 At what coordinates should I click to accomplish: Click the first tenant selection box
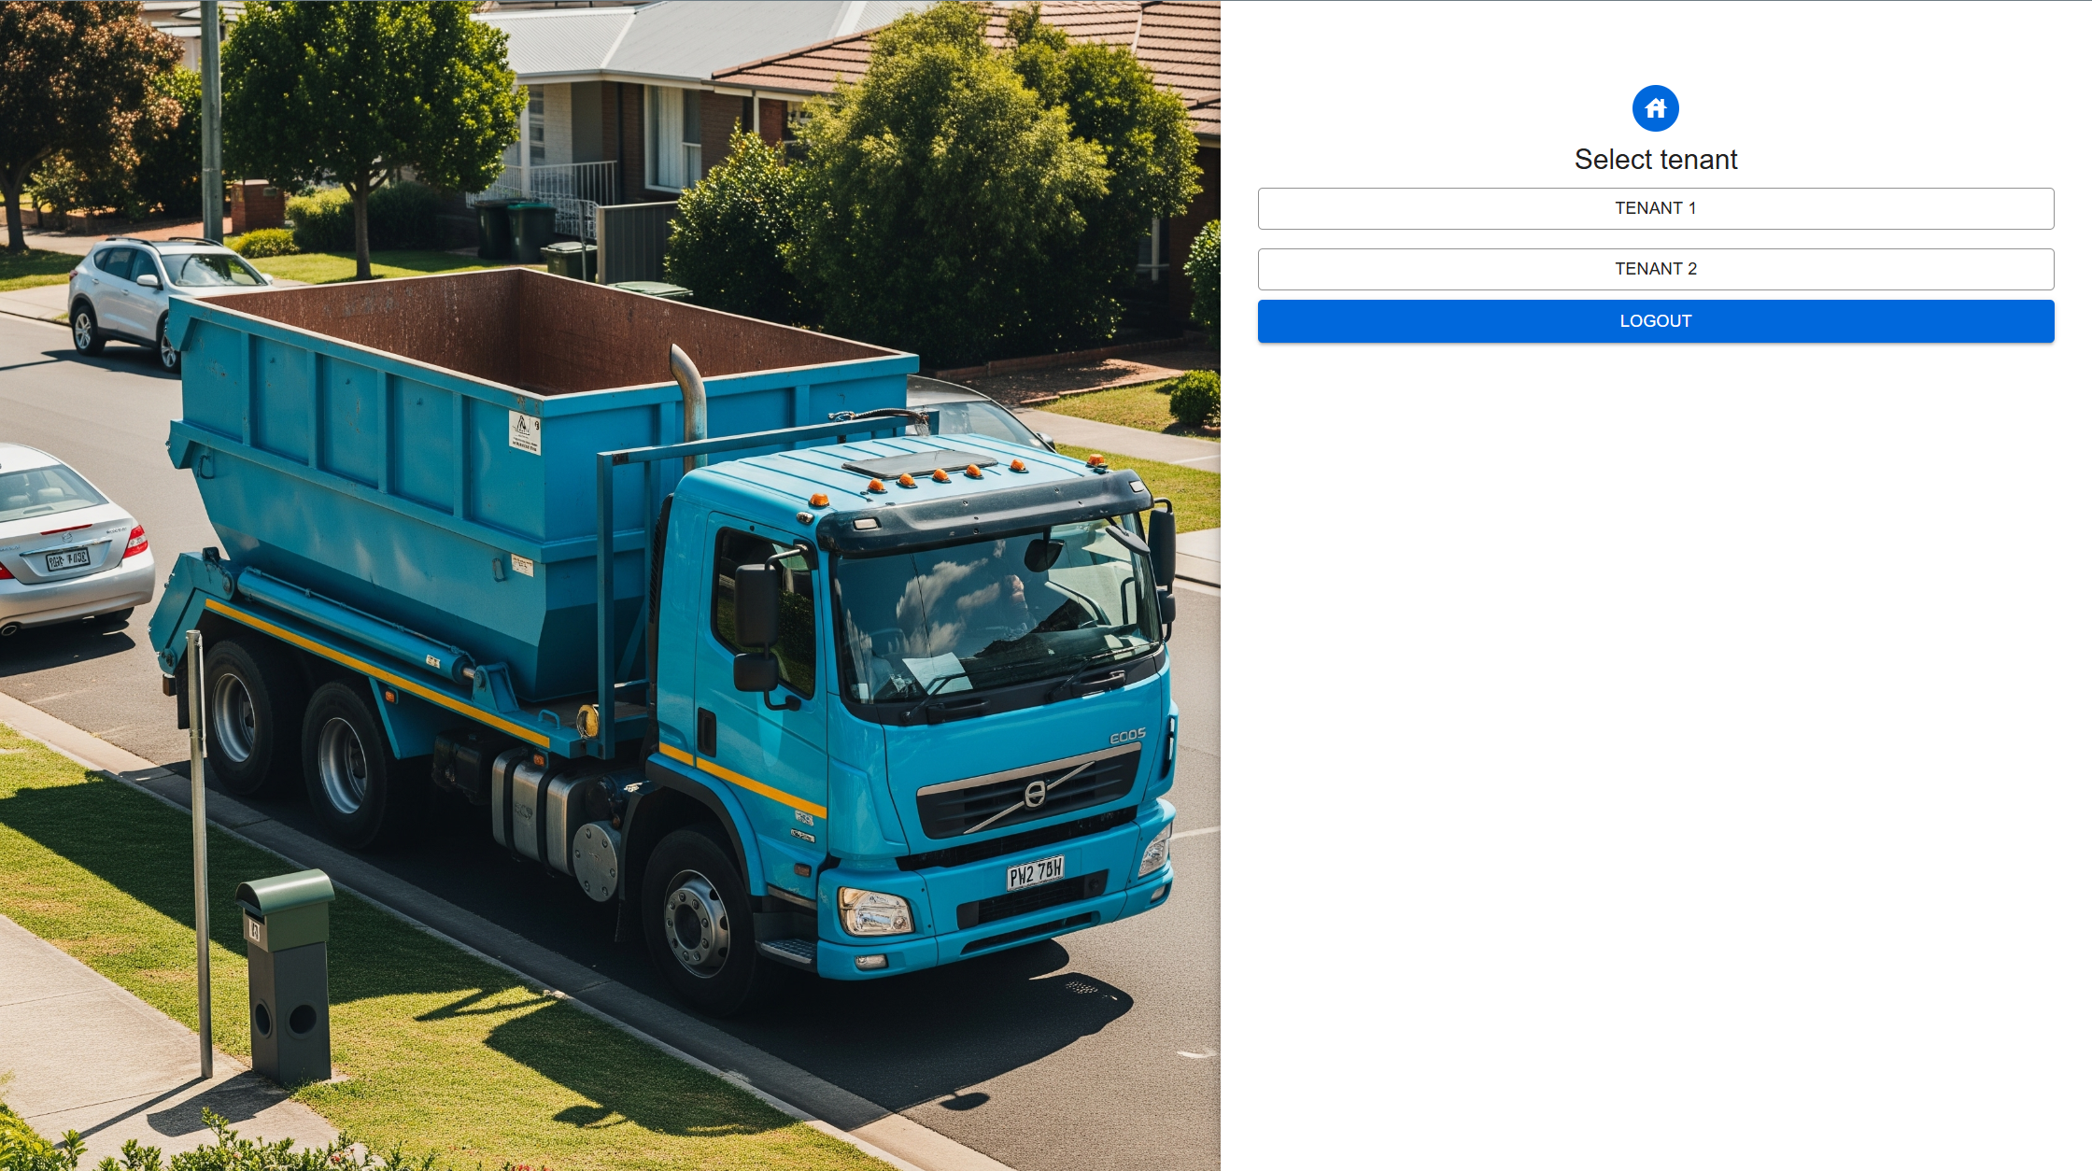[1655, 208]
